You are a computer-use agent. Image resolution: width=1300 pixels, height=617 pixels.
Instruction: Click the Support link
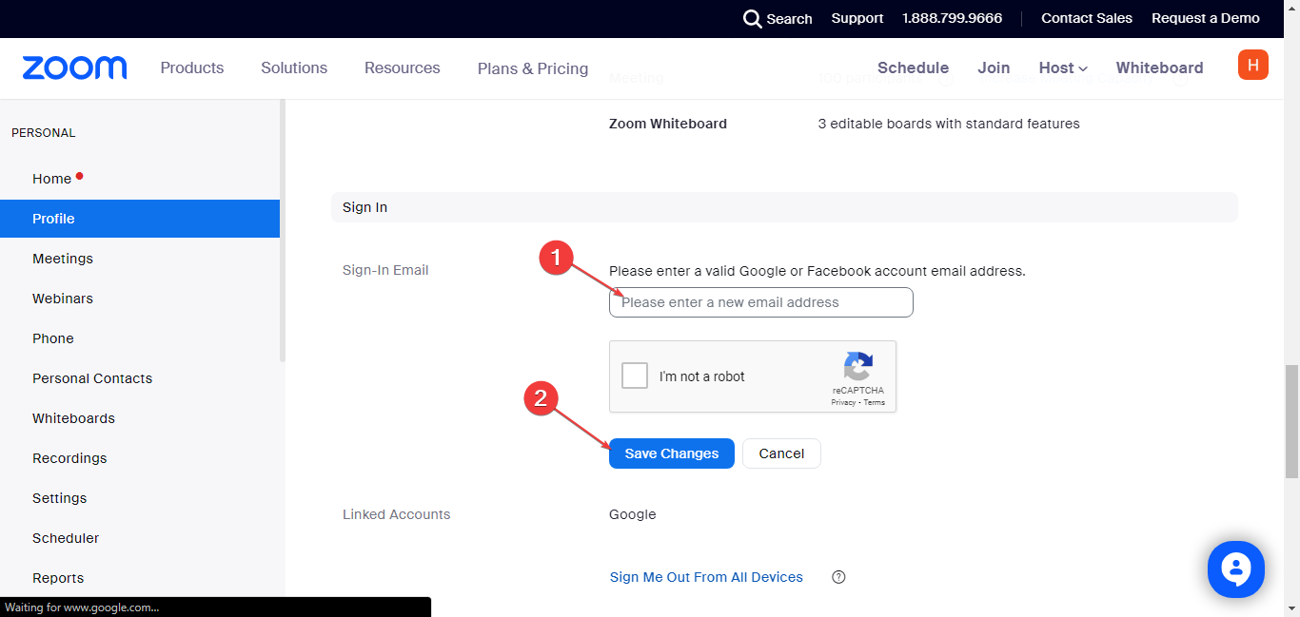(x=857, y=18)
